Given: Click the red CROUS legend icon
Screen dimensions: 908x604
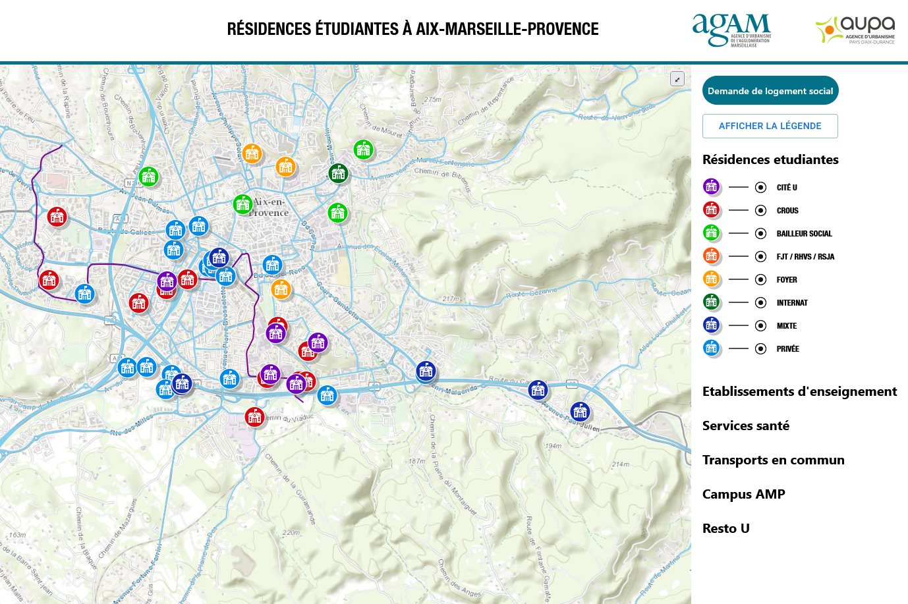Looking at the screenshot, I should [711, 209].
